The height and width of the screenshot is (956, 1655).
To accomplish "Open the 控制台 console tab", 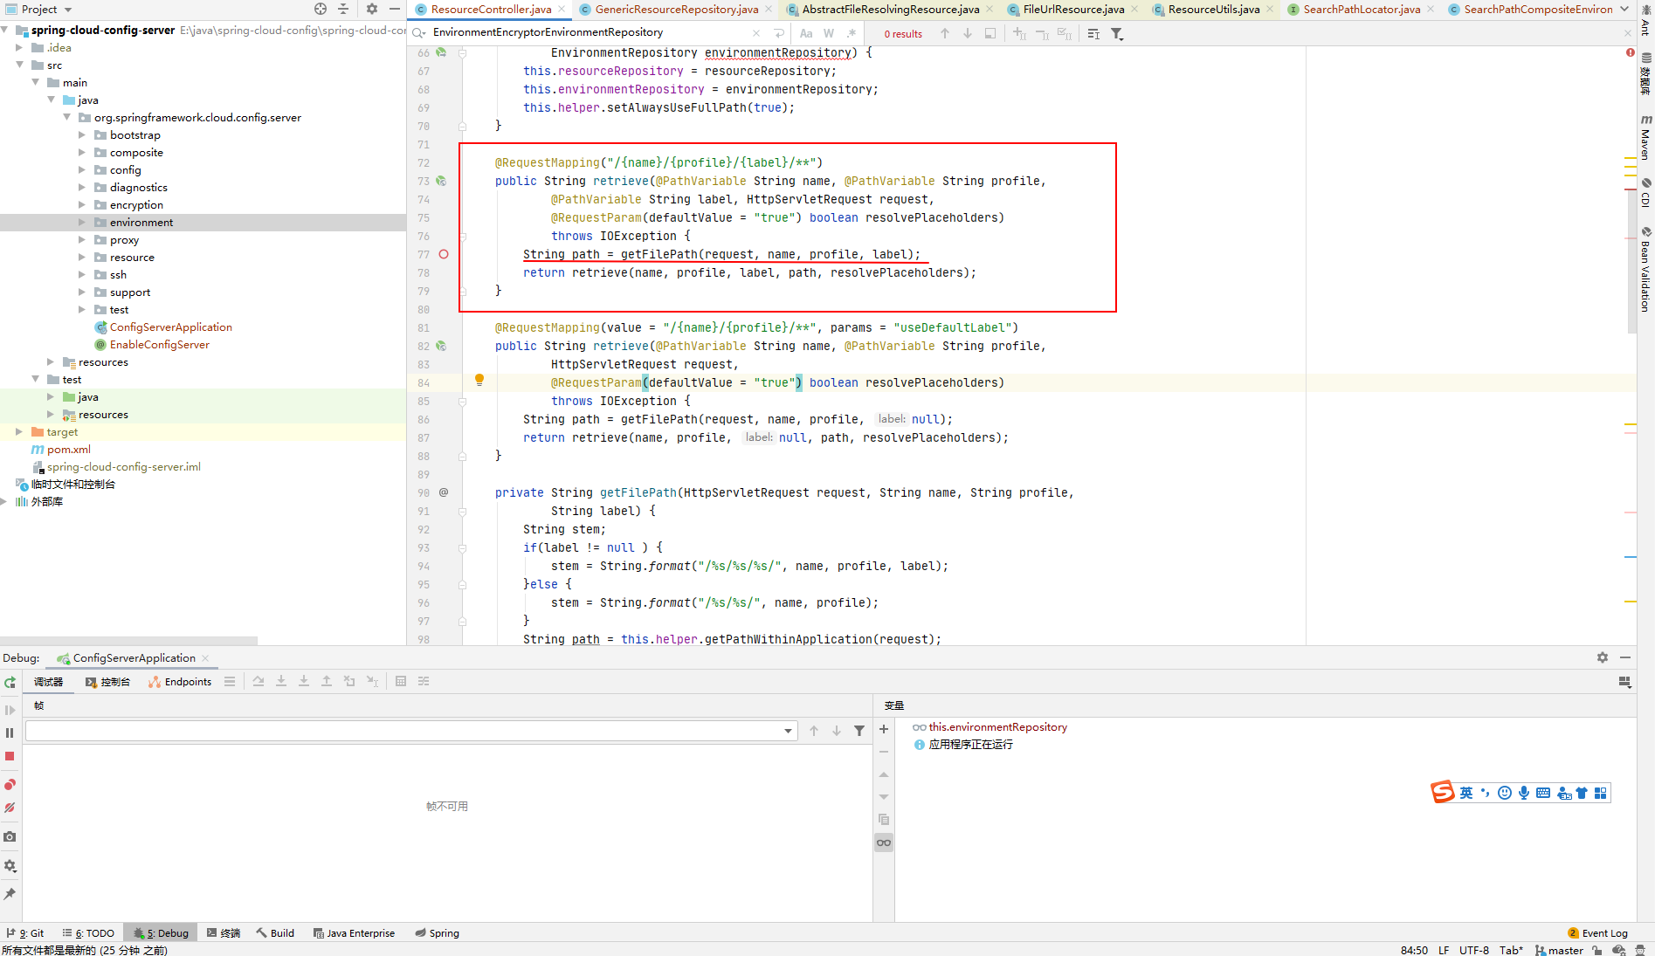I will pyautogui.click(x=107, y=682).
